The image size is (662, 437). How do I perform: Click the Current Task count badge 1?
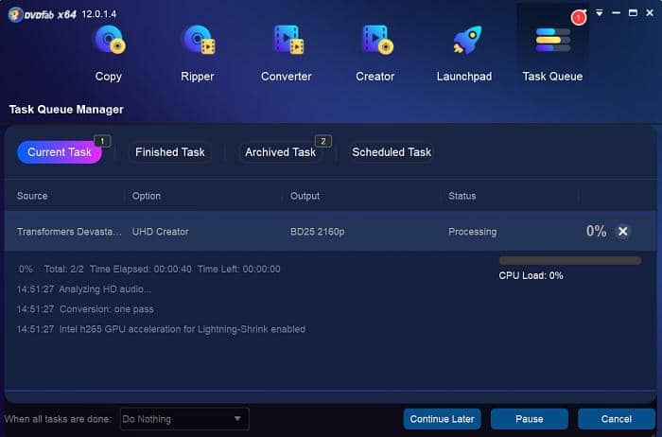click(102, 141)
